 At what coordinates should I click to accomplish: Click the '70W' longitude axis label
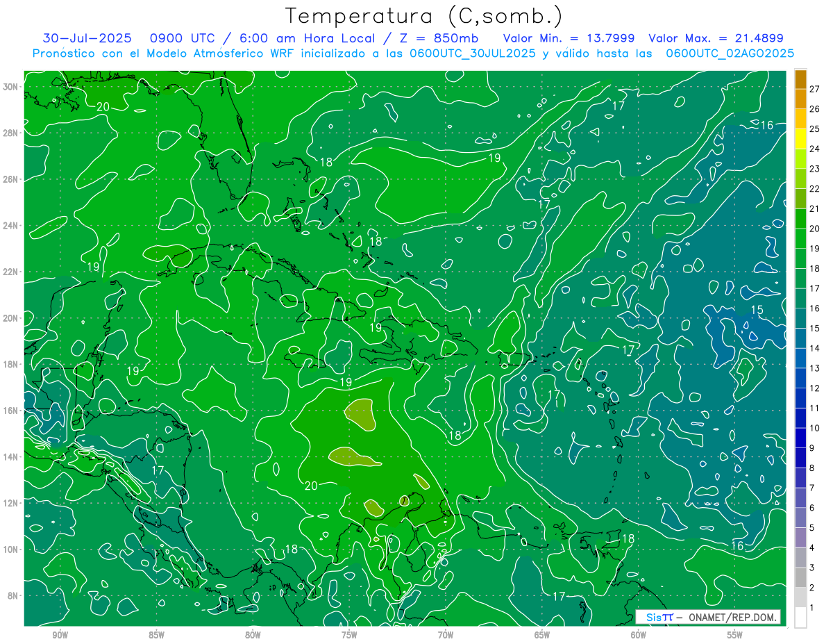(x=446, y=635)
